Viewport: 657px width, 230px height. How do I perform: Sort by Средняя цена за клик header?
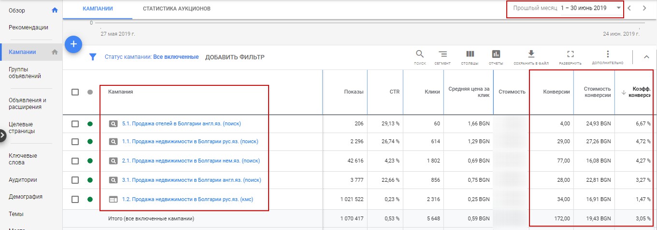(469, 92)
